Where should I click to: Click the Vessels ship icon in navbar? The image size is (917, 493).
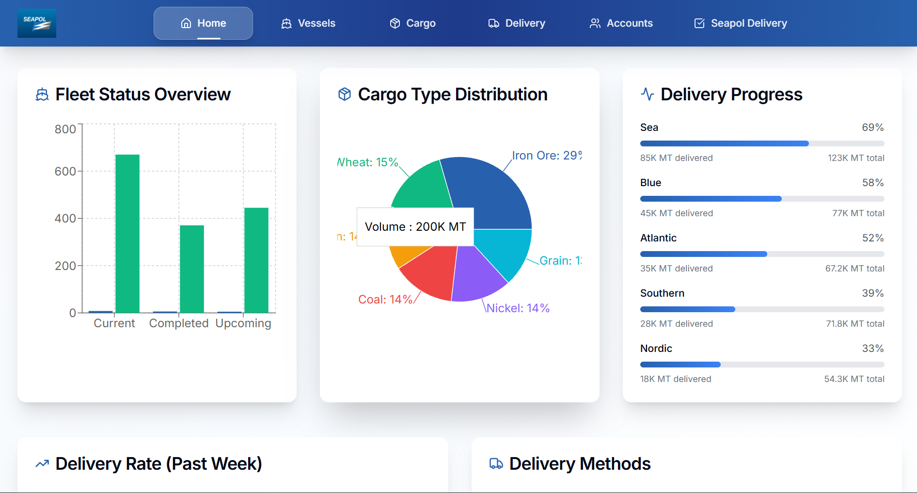286,23
